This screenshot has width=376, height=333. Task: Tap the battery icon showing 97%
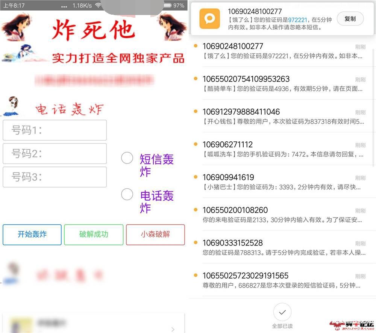click(x=168, y=5)
